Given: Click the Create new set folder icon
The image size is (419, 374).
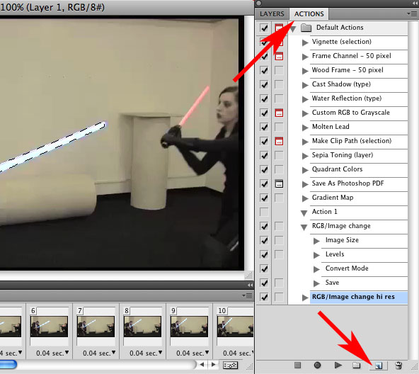Looking at the screenshot, I should (x=357, y=365).
